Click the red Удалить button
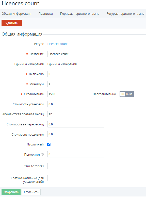This screenshot has height=198, width=146. (12, 23)
